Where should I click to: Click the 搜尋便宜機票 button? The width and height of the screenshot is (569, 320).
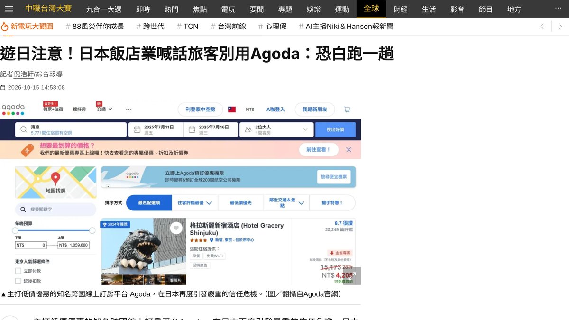pos(334,177)
